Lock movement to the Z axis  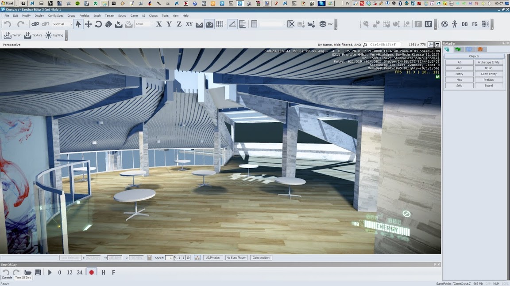pos(179,24)
